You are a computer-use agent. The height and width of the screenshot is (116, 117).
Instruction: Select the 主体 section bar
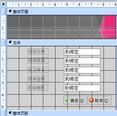pyautogui.click(x=62, y=43)
